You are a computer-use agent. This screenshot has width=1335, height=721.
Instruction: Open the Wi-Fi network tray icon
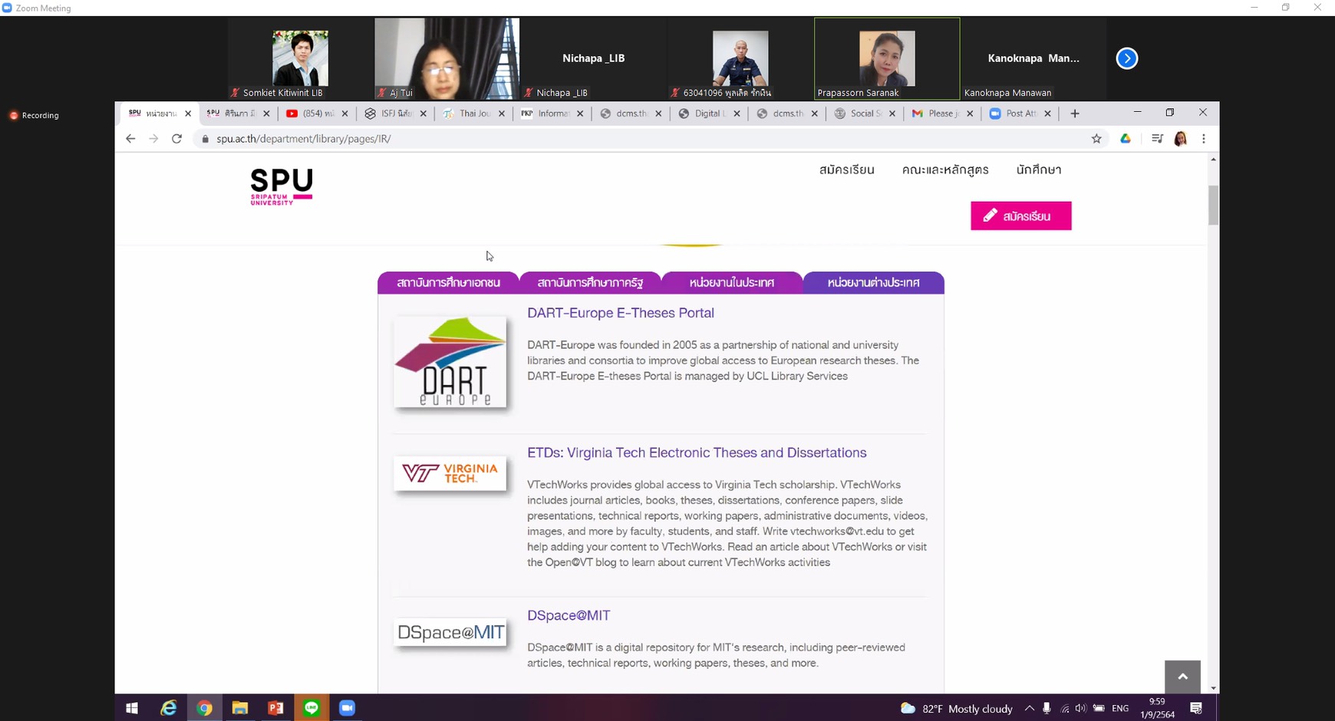coord(1064,709)
